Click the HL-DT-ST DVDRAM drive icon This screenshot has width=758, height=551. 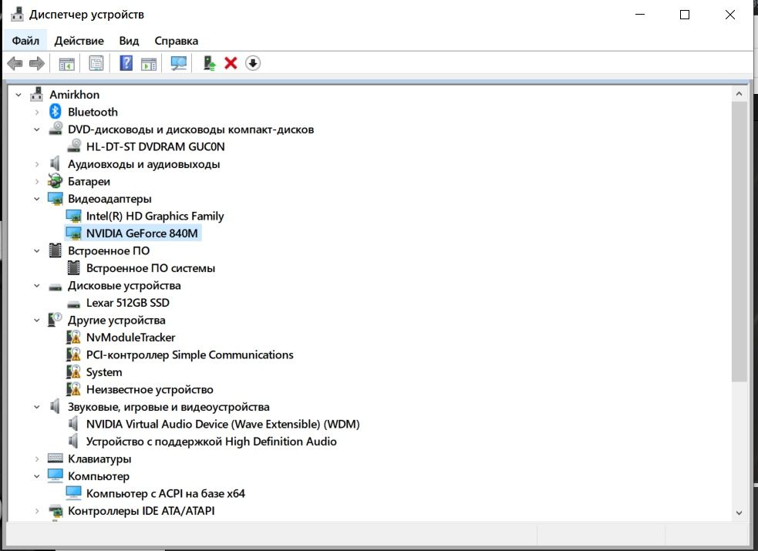74,146
